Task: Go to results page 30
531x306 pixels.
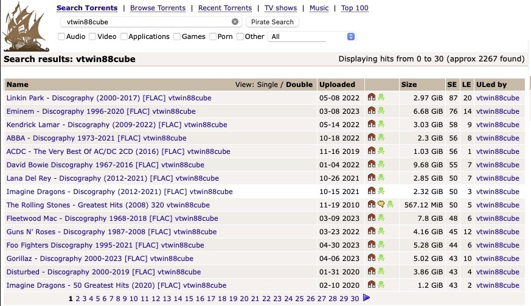Action: pyautogui.click(x=355, y=299)
